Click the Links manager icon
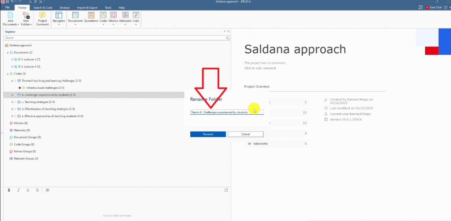The width and height of the screenshot is (451, 221). click(136, 16)
